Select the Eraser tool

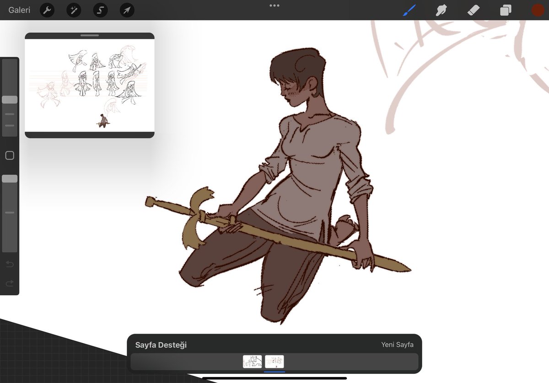click(474, 10)
